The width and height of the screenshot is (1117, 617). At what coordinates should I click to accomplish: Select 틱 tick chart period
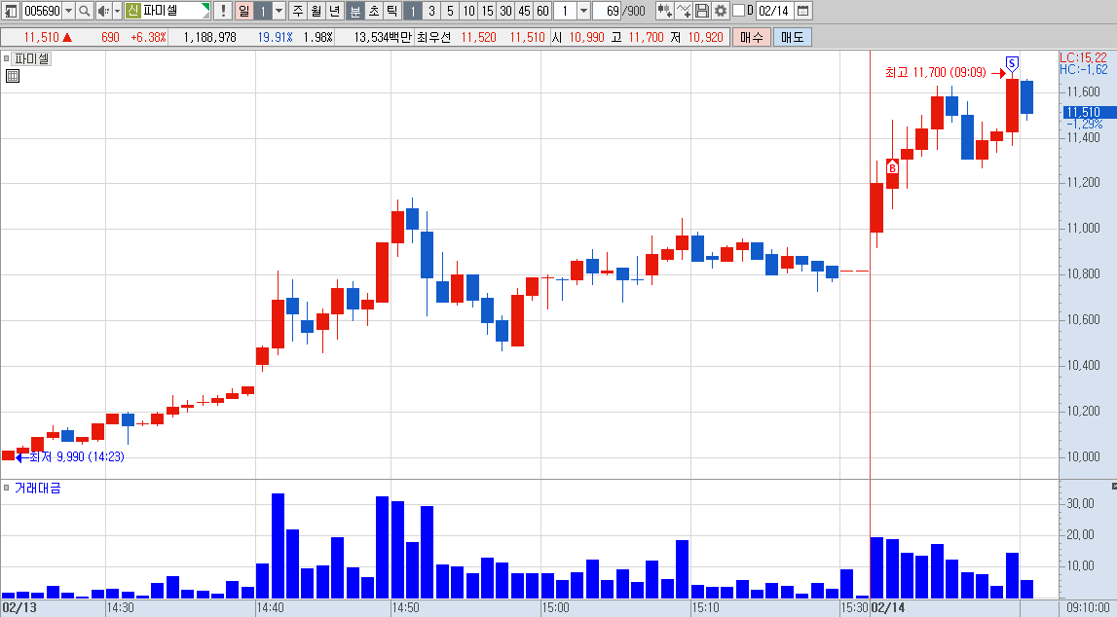391,11
